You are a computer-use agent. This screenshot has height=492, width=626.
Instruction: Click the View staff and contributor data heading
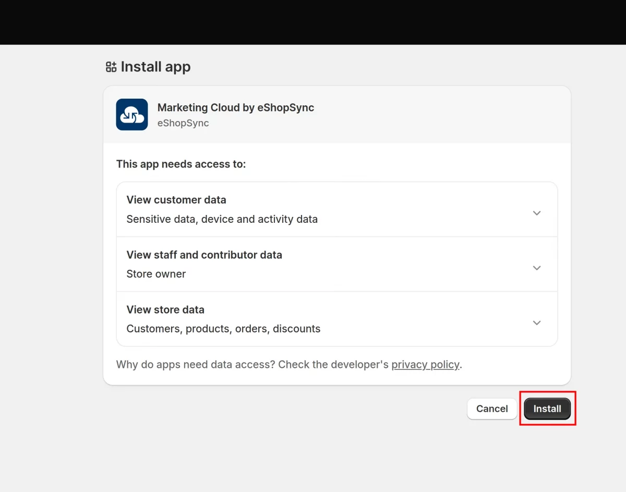pos(204,255)
